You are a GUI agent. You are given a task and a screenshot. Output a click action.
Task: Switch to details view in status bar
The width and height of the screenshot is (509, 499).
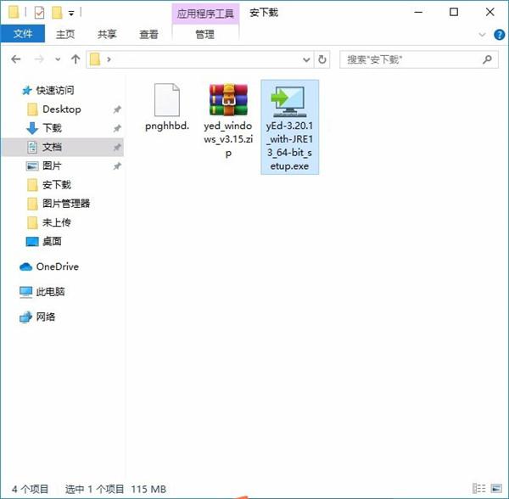478,488
